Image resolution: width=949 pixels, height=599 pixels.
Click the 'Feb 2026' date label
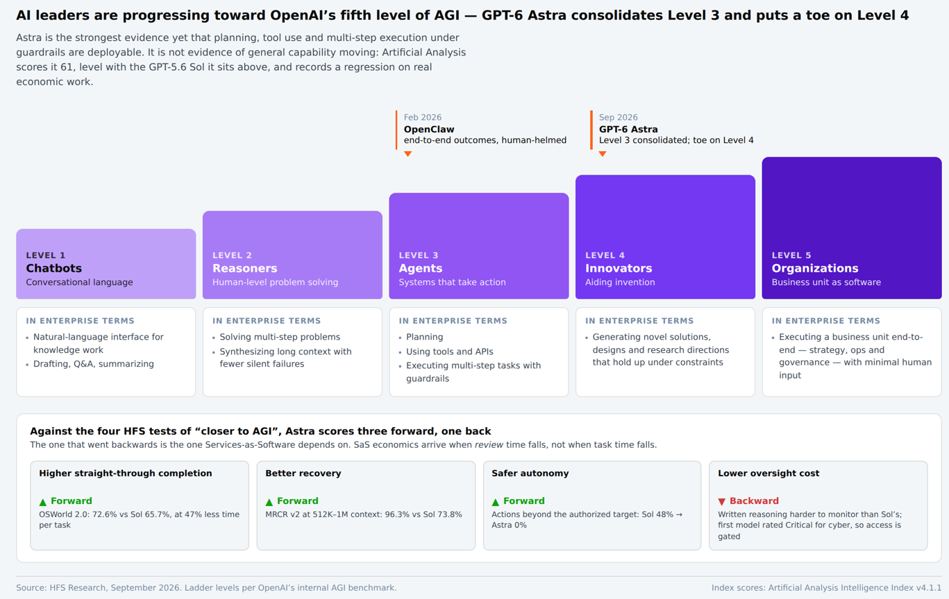coord(423,117)
